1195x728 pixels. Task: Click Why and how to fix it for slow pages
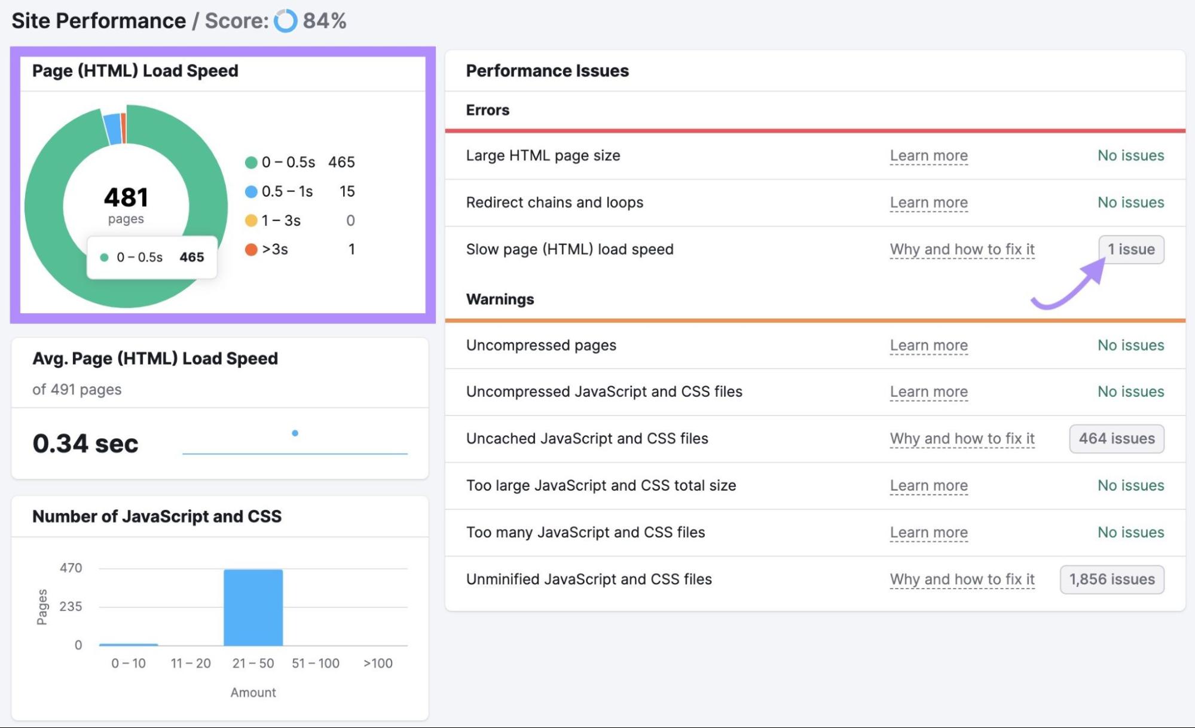click(962, 249)
